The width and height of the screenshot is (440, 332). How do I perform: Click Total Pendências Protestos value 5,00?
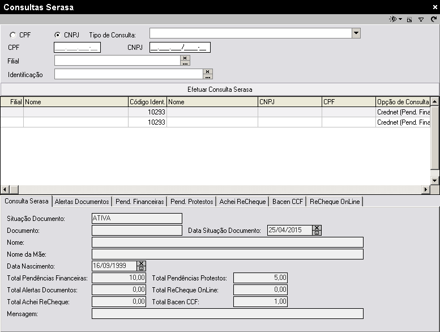[x=260, y=278]
